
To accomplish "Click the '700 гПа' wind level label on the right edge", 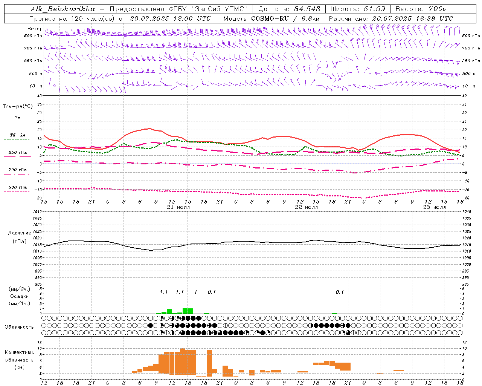I will pyautogui.click(x=471, y=48).
